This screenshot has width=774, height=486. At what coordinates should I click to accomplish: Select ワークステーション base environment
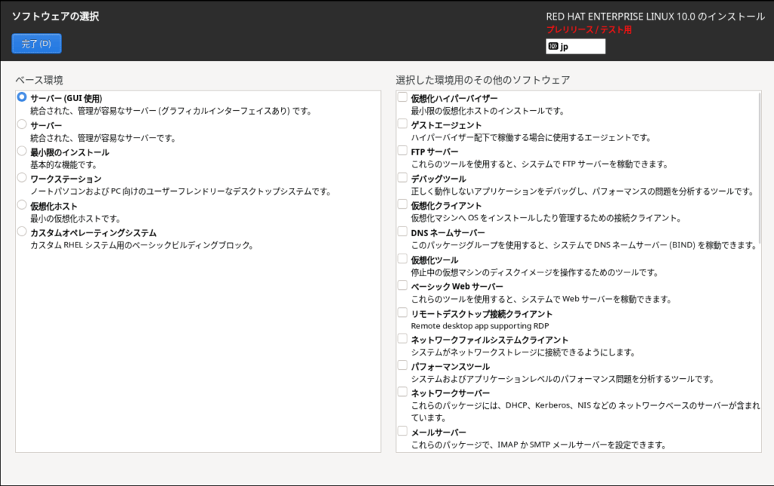(22, 178)
